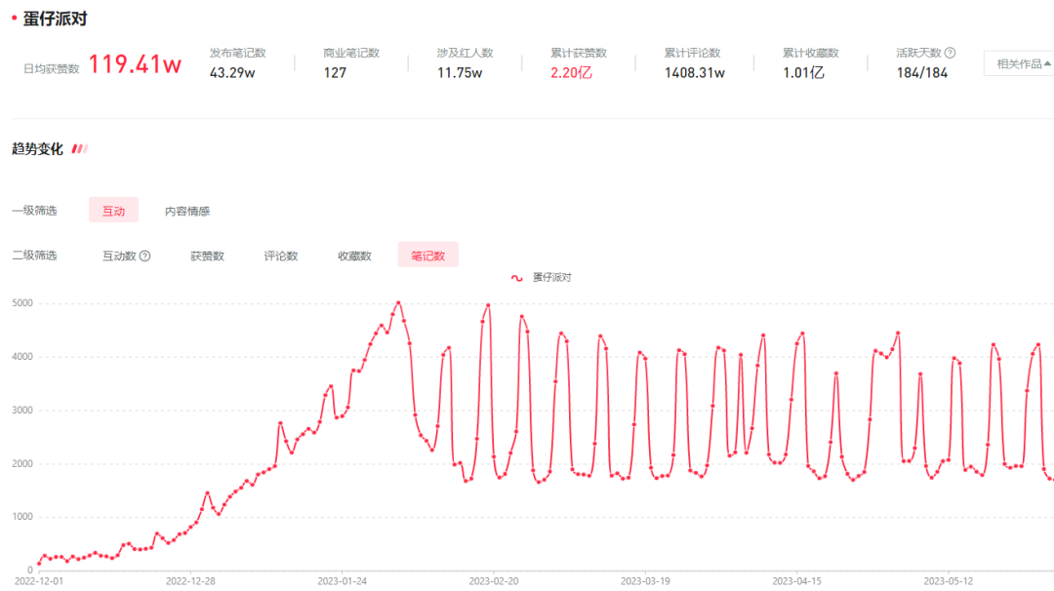Click the 日均获赞数 value 119.41w

click(x=135, y=65)
